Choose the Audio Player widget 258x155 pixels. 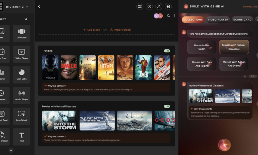[x=21, y=95]
